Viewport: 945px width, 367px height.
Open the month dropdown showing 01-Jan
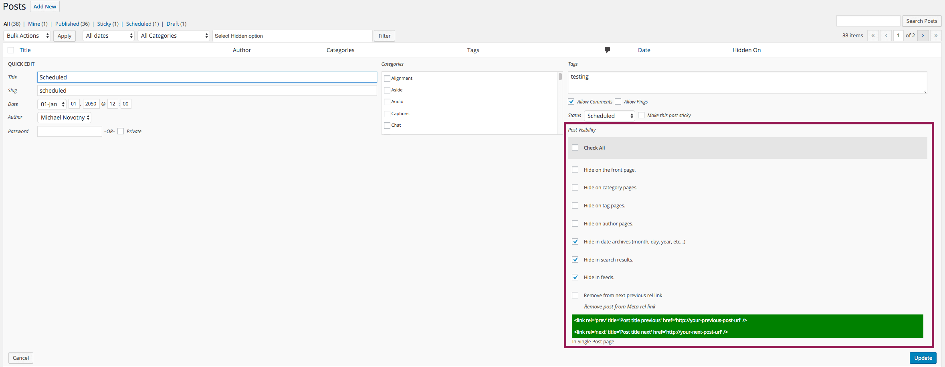(x=52, y=104)
